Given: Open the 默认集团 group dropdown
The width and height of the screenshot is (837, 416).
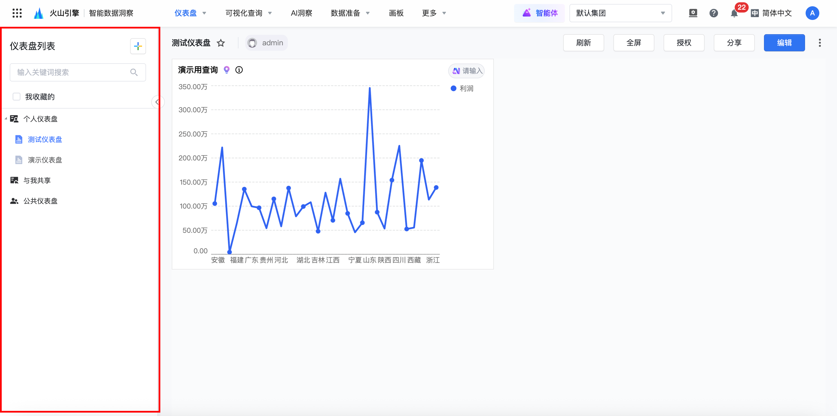Looking at the screenshot, I should tap(620, 13).
